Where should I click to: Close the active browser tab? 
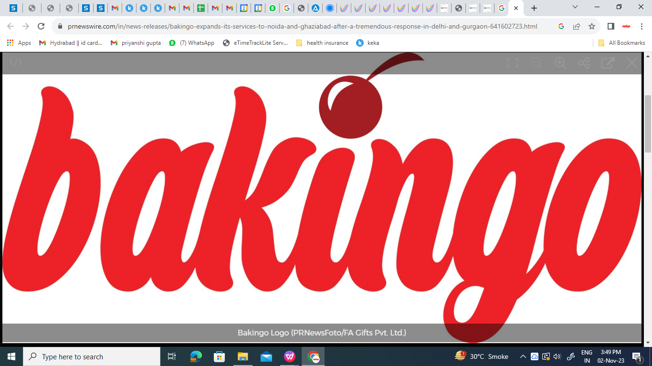(516, 8)
